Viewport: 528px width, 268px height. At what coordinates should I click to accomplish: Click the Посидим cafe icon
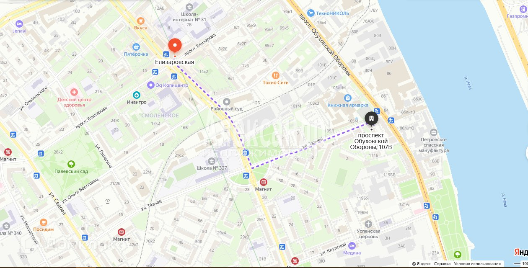(x=43, y=222)
